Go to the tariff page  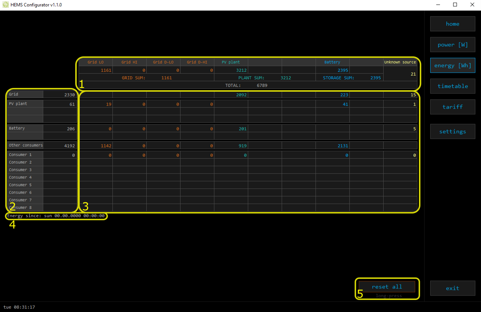click(452, 107)
